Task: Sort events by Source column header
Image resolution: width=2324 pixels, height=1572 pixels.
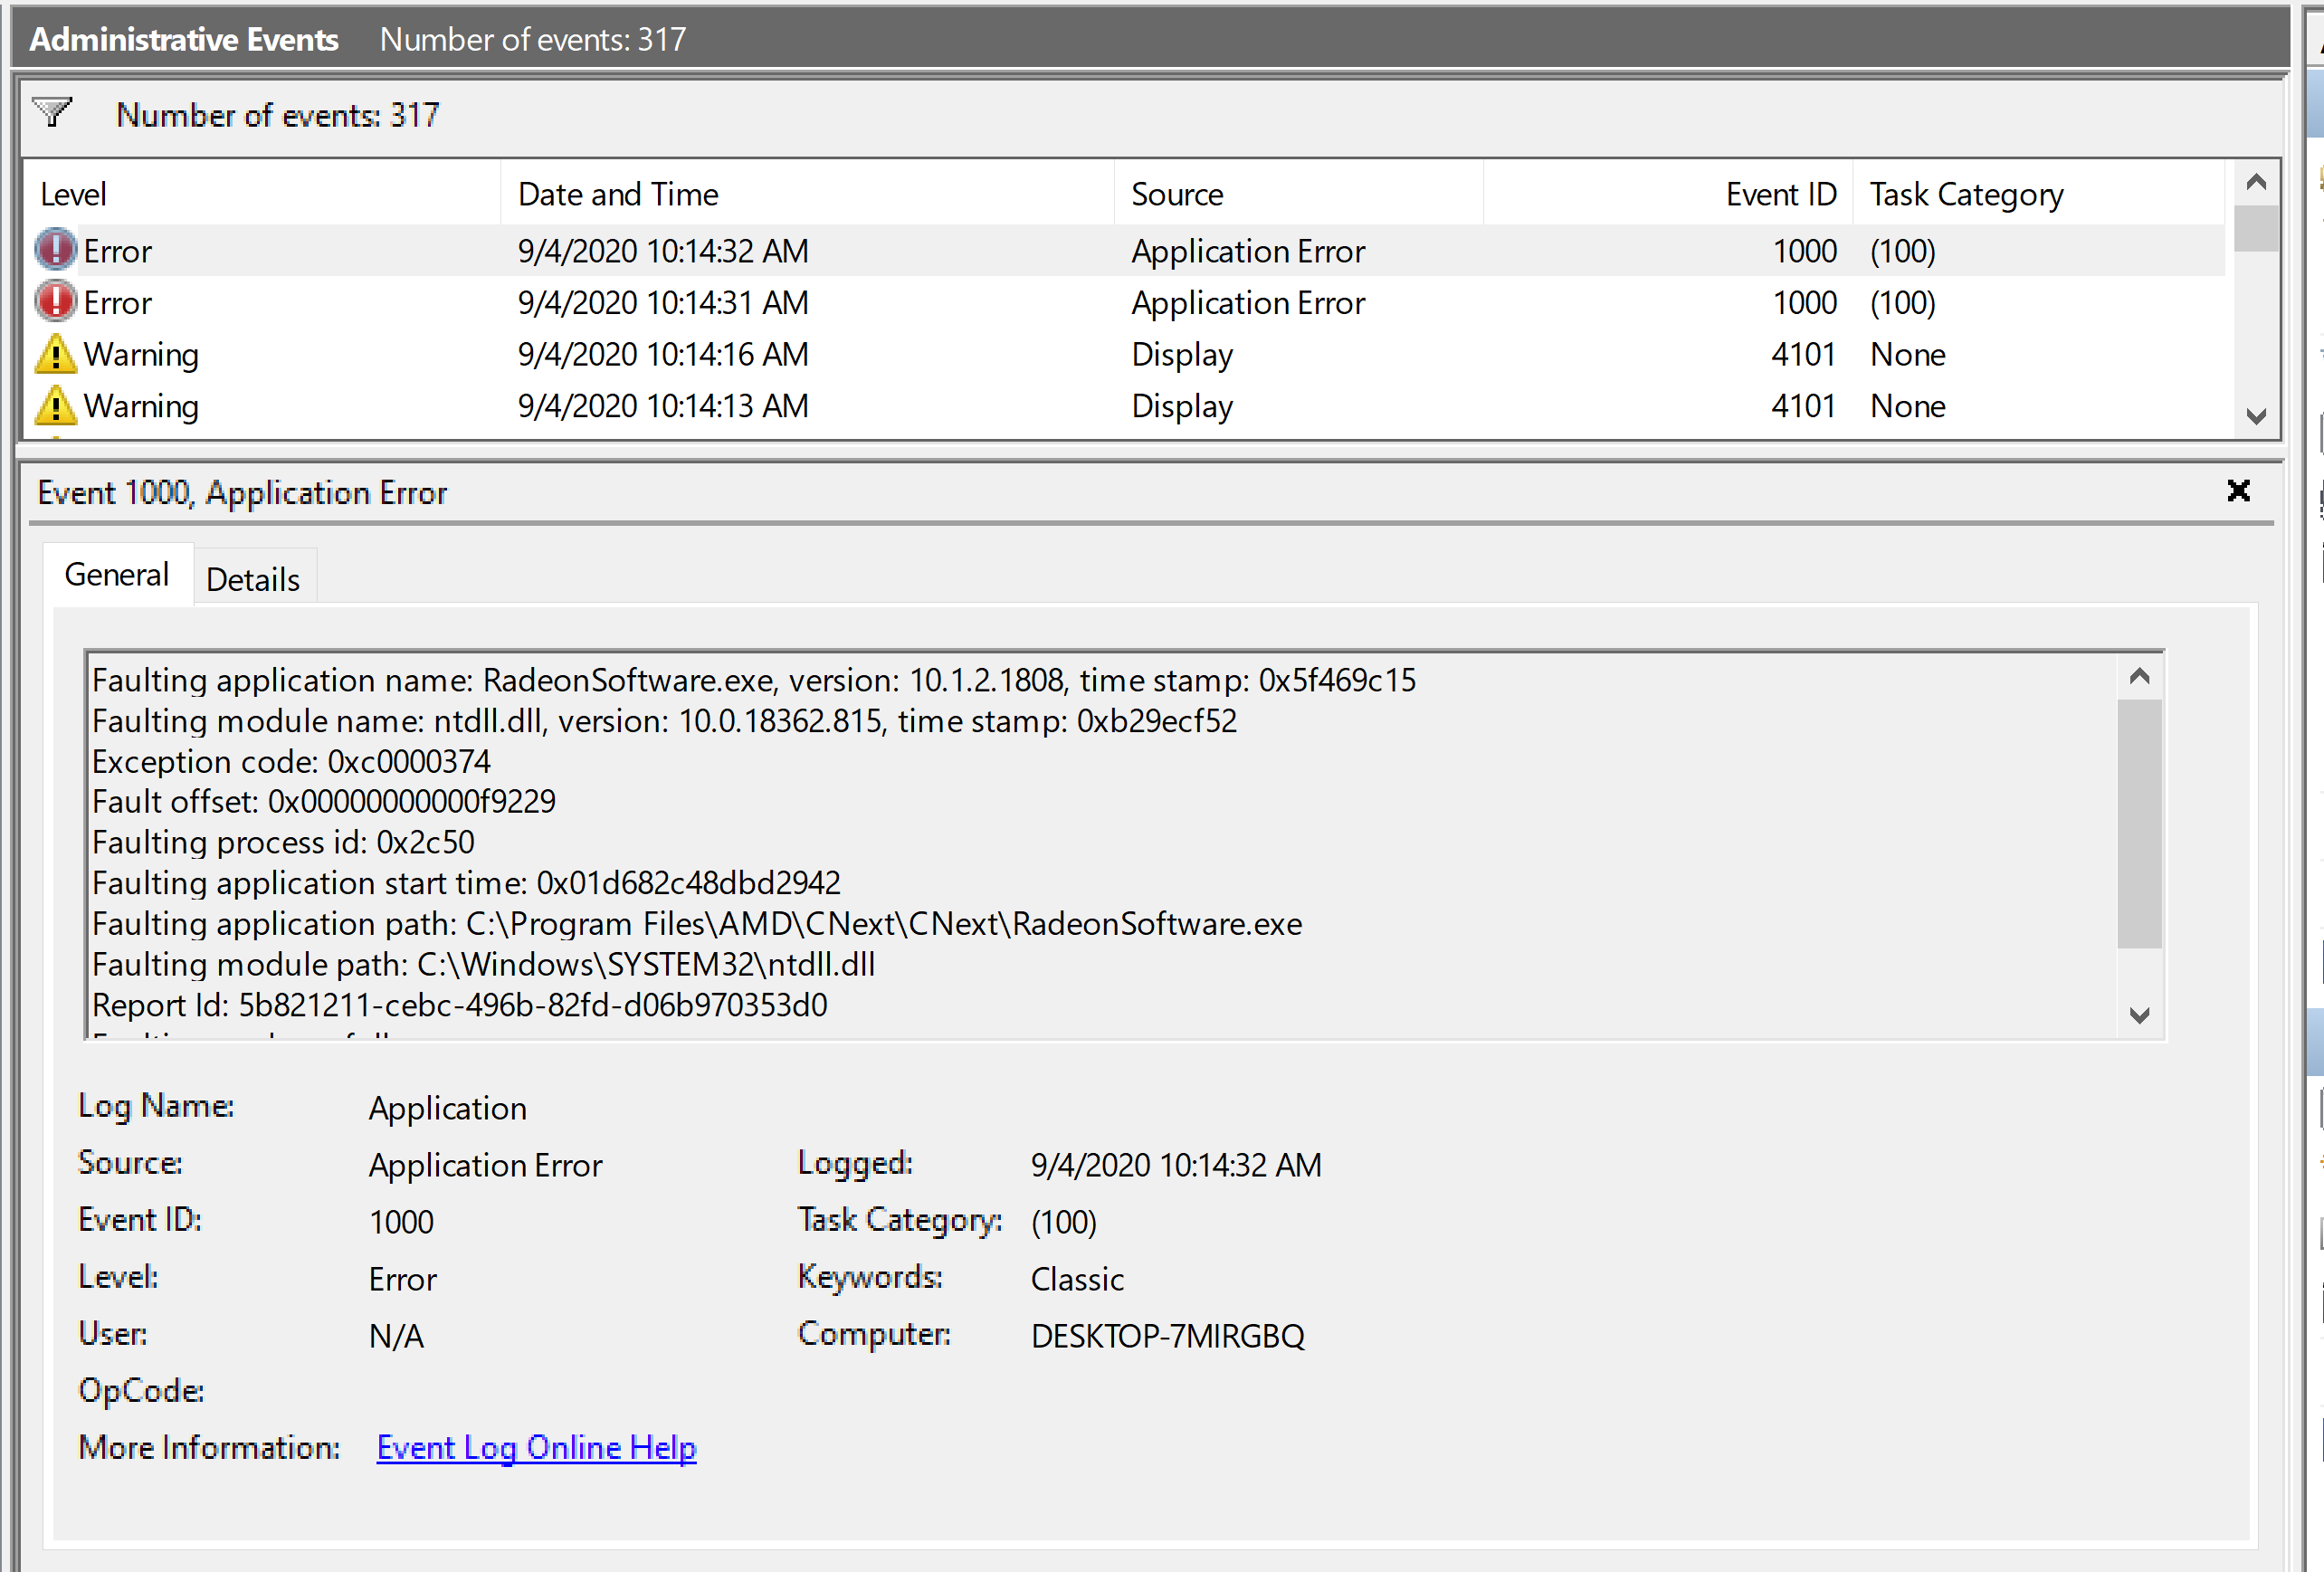Action: pos(1298,193)
